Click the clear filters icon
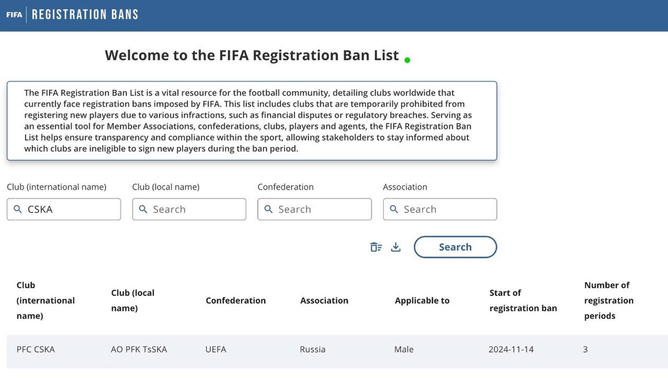 [376, 247]
